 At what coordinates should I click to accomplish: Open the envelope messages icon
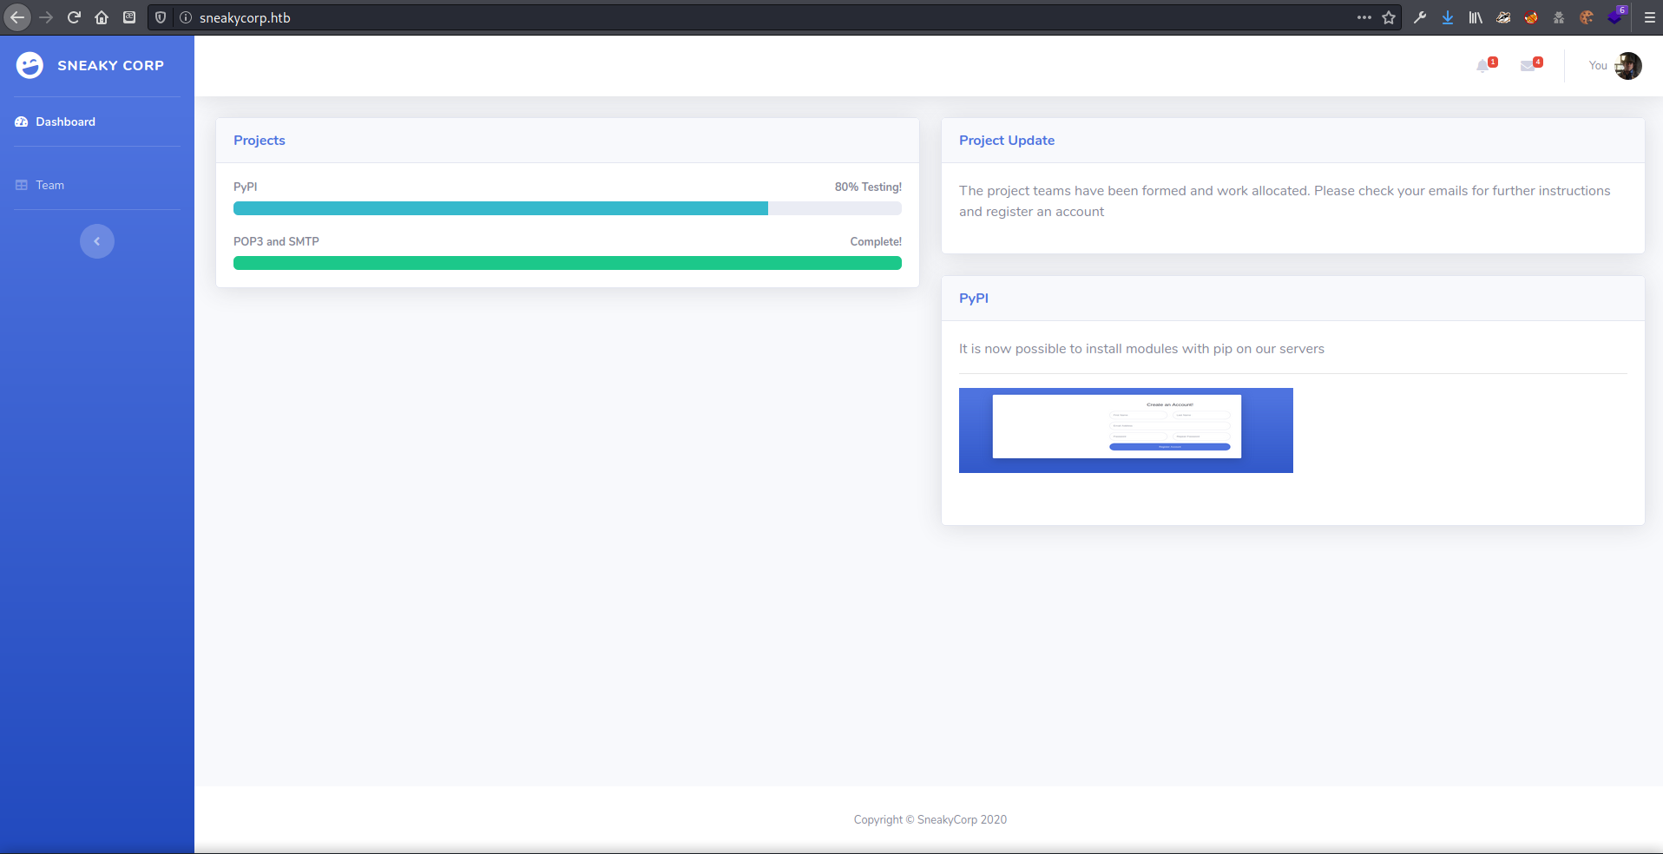1528,66
